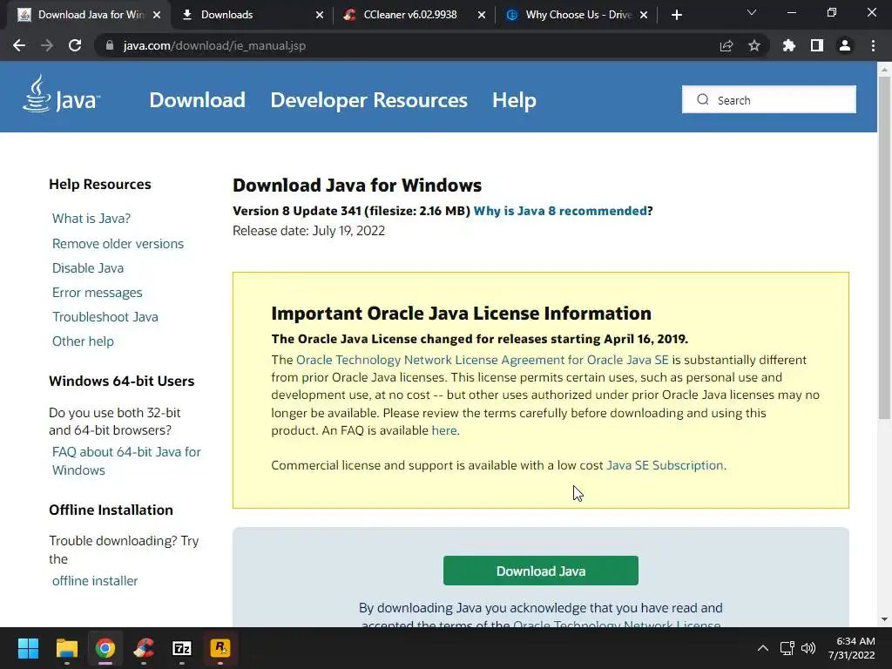Open the Troubleshoot Java link
The image size is (892, 669).
tap(105, 317)
